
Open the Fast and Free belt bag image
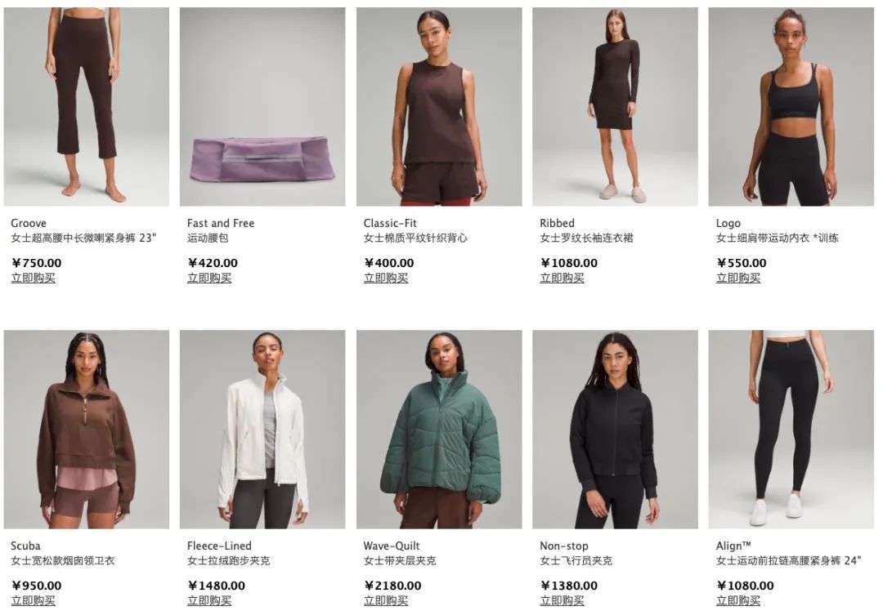pyautogui.click(x=262, y=106)
